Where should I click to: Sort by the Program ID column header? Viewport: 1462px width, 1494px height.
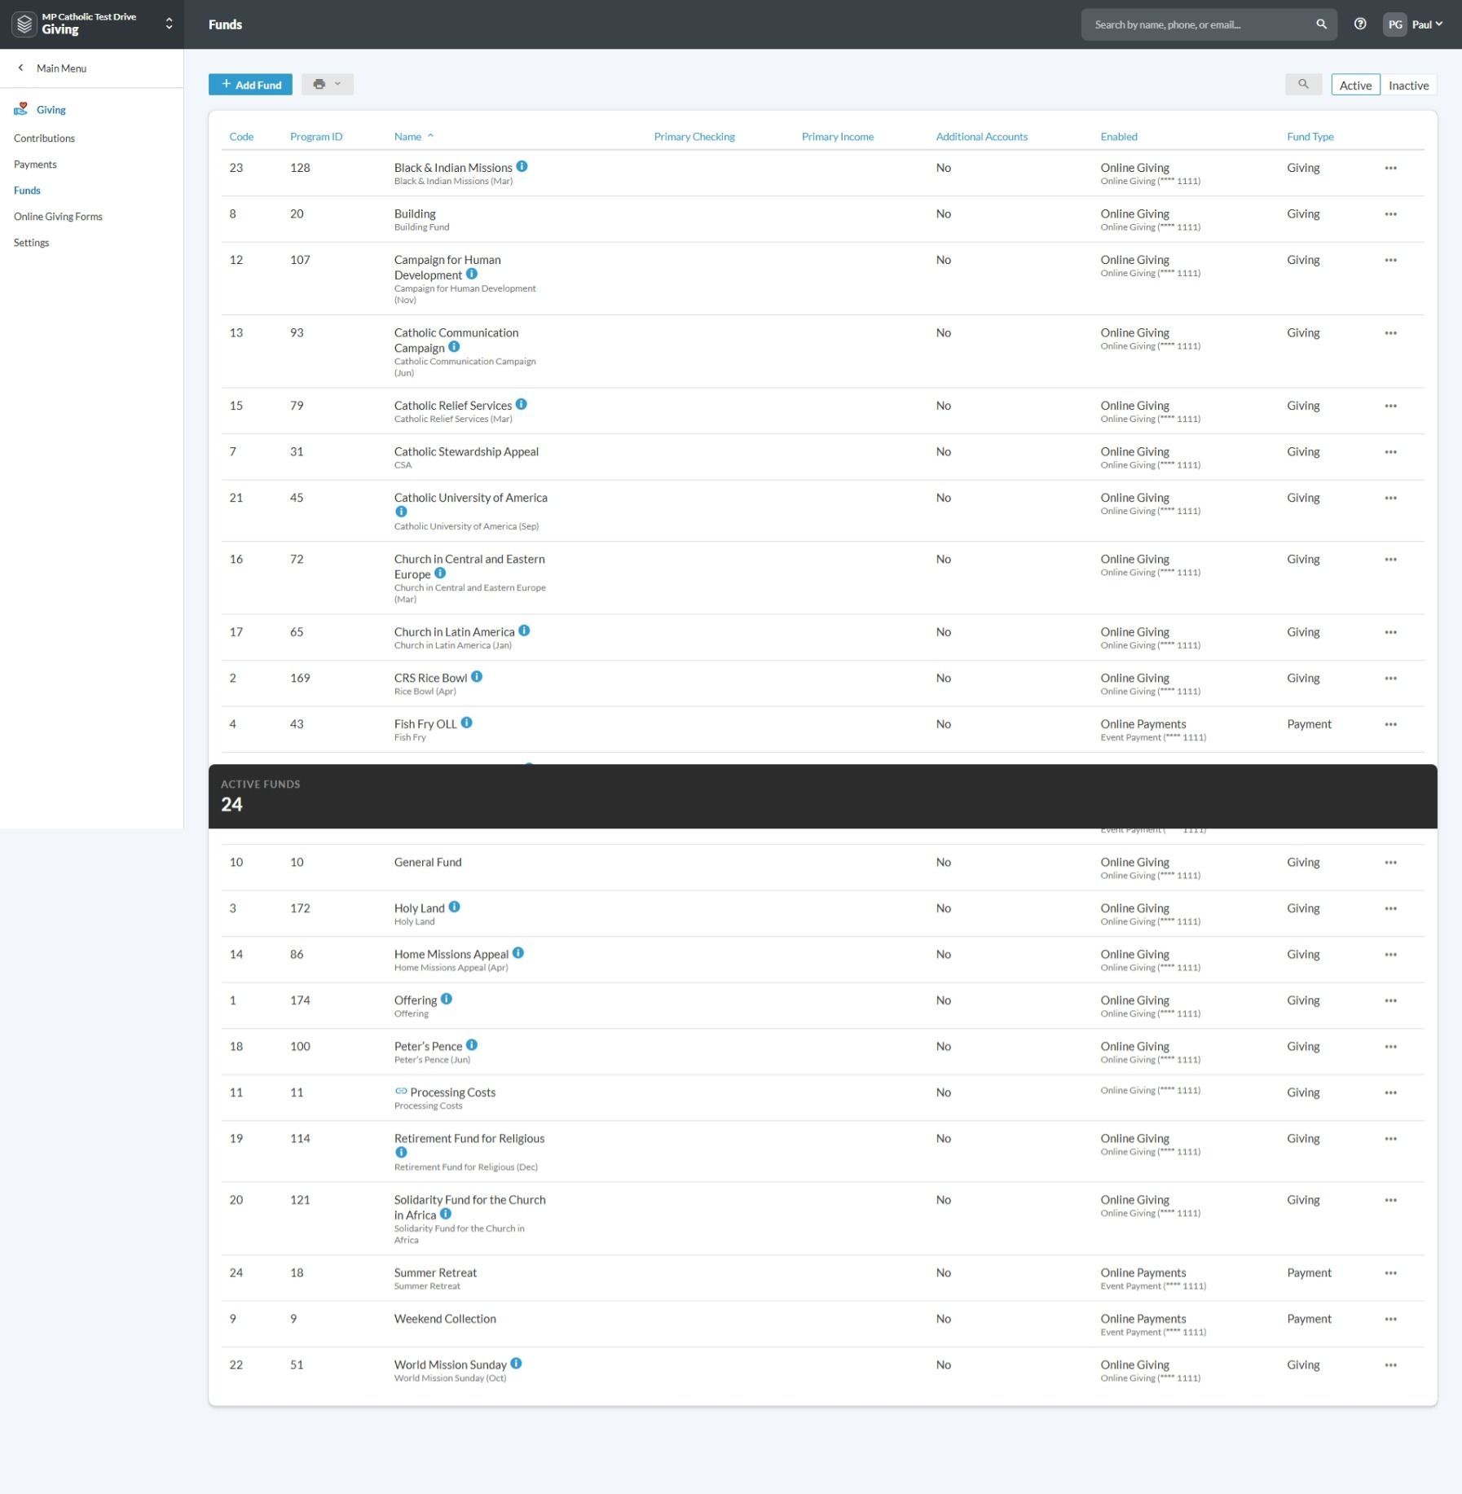click(316, 137)
